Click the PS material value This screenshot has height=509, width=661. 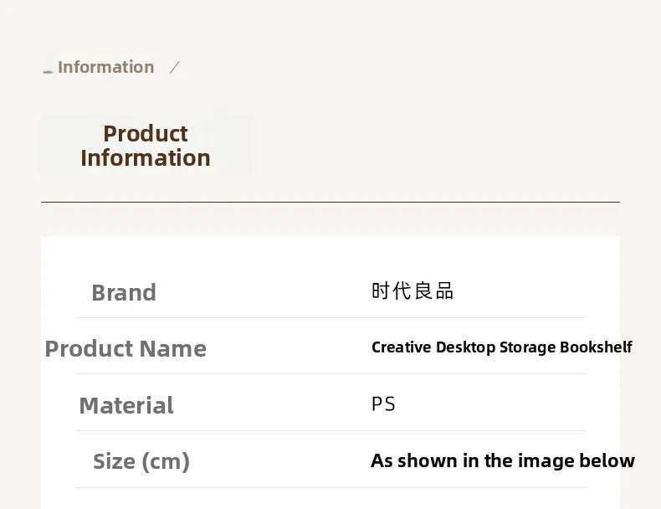383,404
